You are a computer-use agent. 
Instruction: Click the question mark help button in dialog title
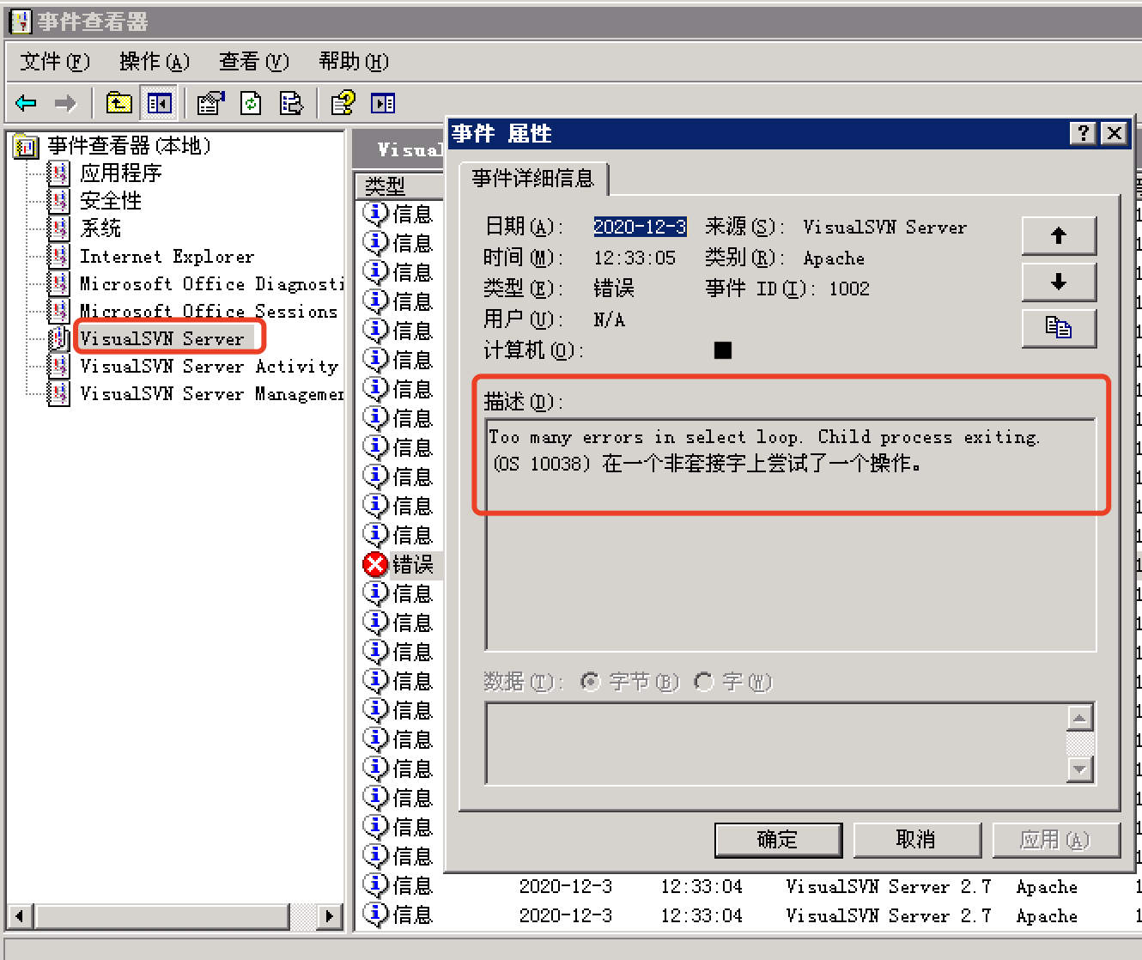(1084, 133)
